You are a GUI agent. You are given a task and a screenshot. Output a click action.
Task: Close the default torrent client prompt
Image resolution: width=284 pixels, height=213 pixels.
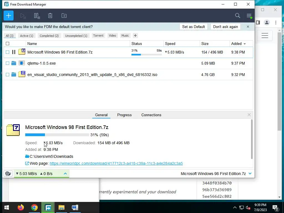tap(248, 27)
